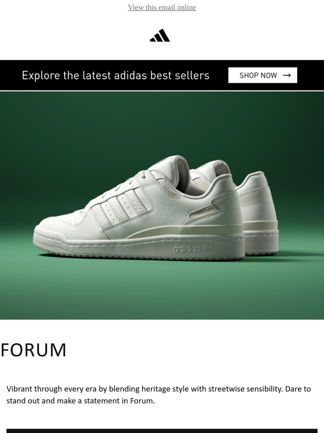Open the 'View this email online' link
This screenshot has height=433, width=324.
(162, 7)
